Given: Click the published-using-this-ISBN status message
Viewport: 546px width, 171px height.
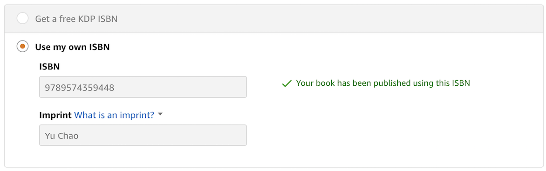Looking at the screenshot, I should coord(383,83).
